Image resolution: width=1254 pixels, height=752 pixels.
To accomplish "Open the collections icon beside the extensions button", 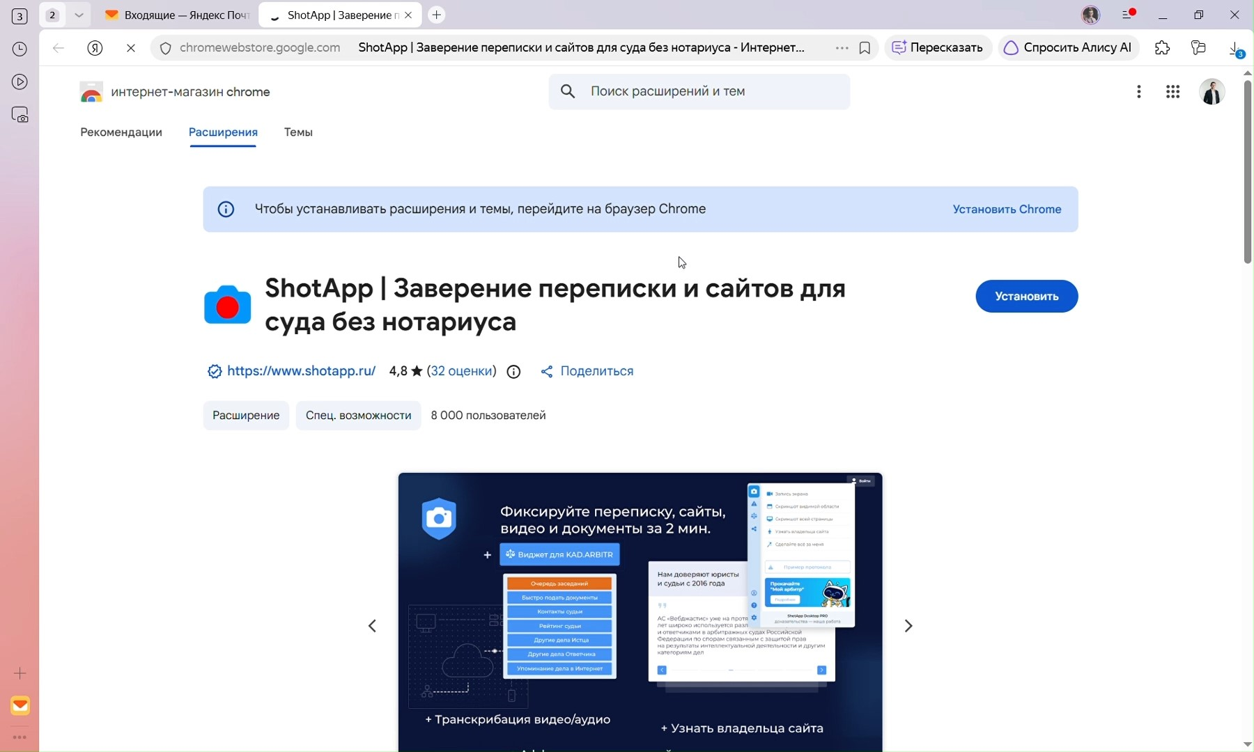I will (x=1199, y=48).
